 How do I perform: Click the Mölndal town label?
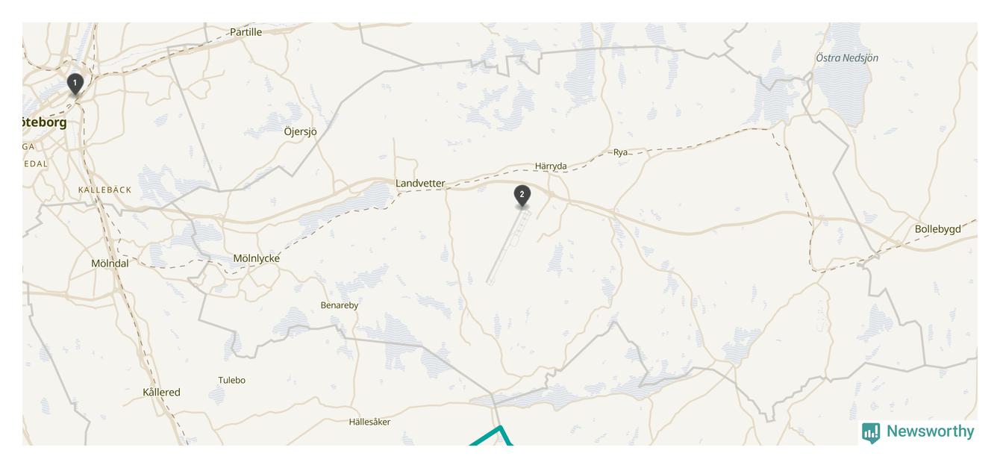(110, 263)
